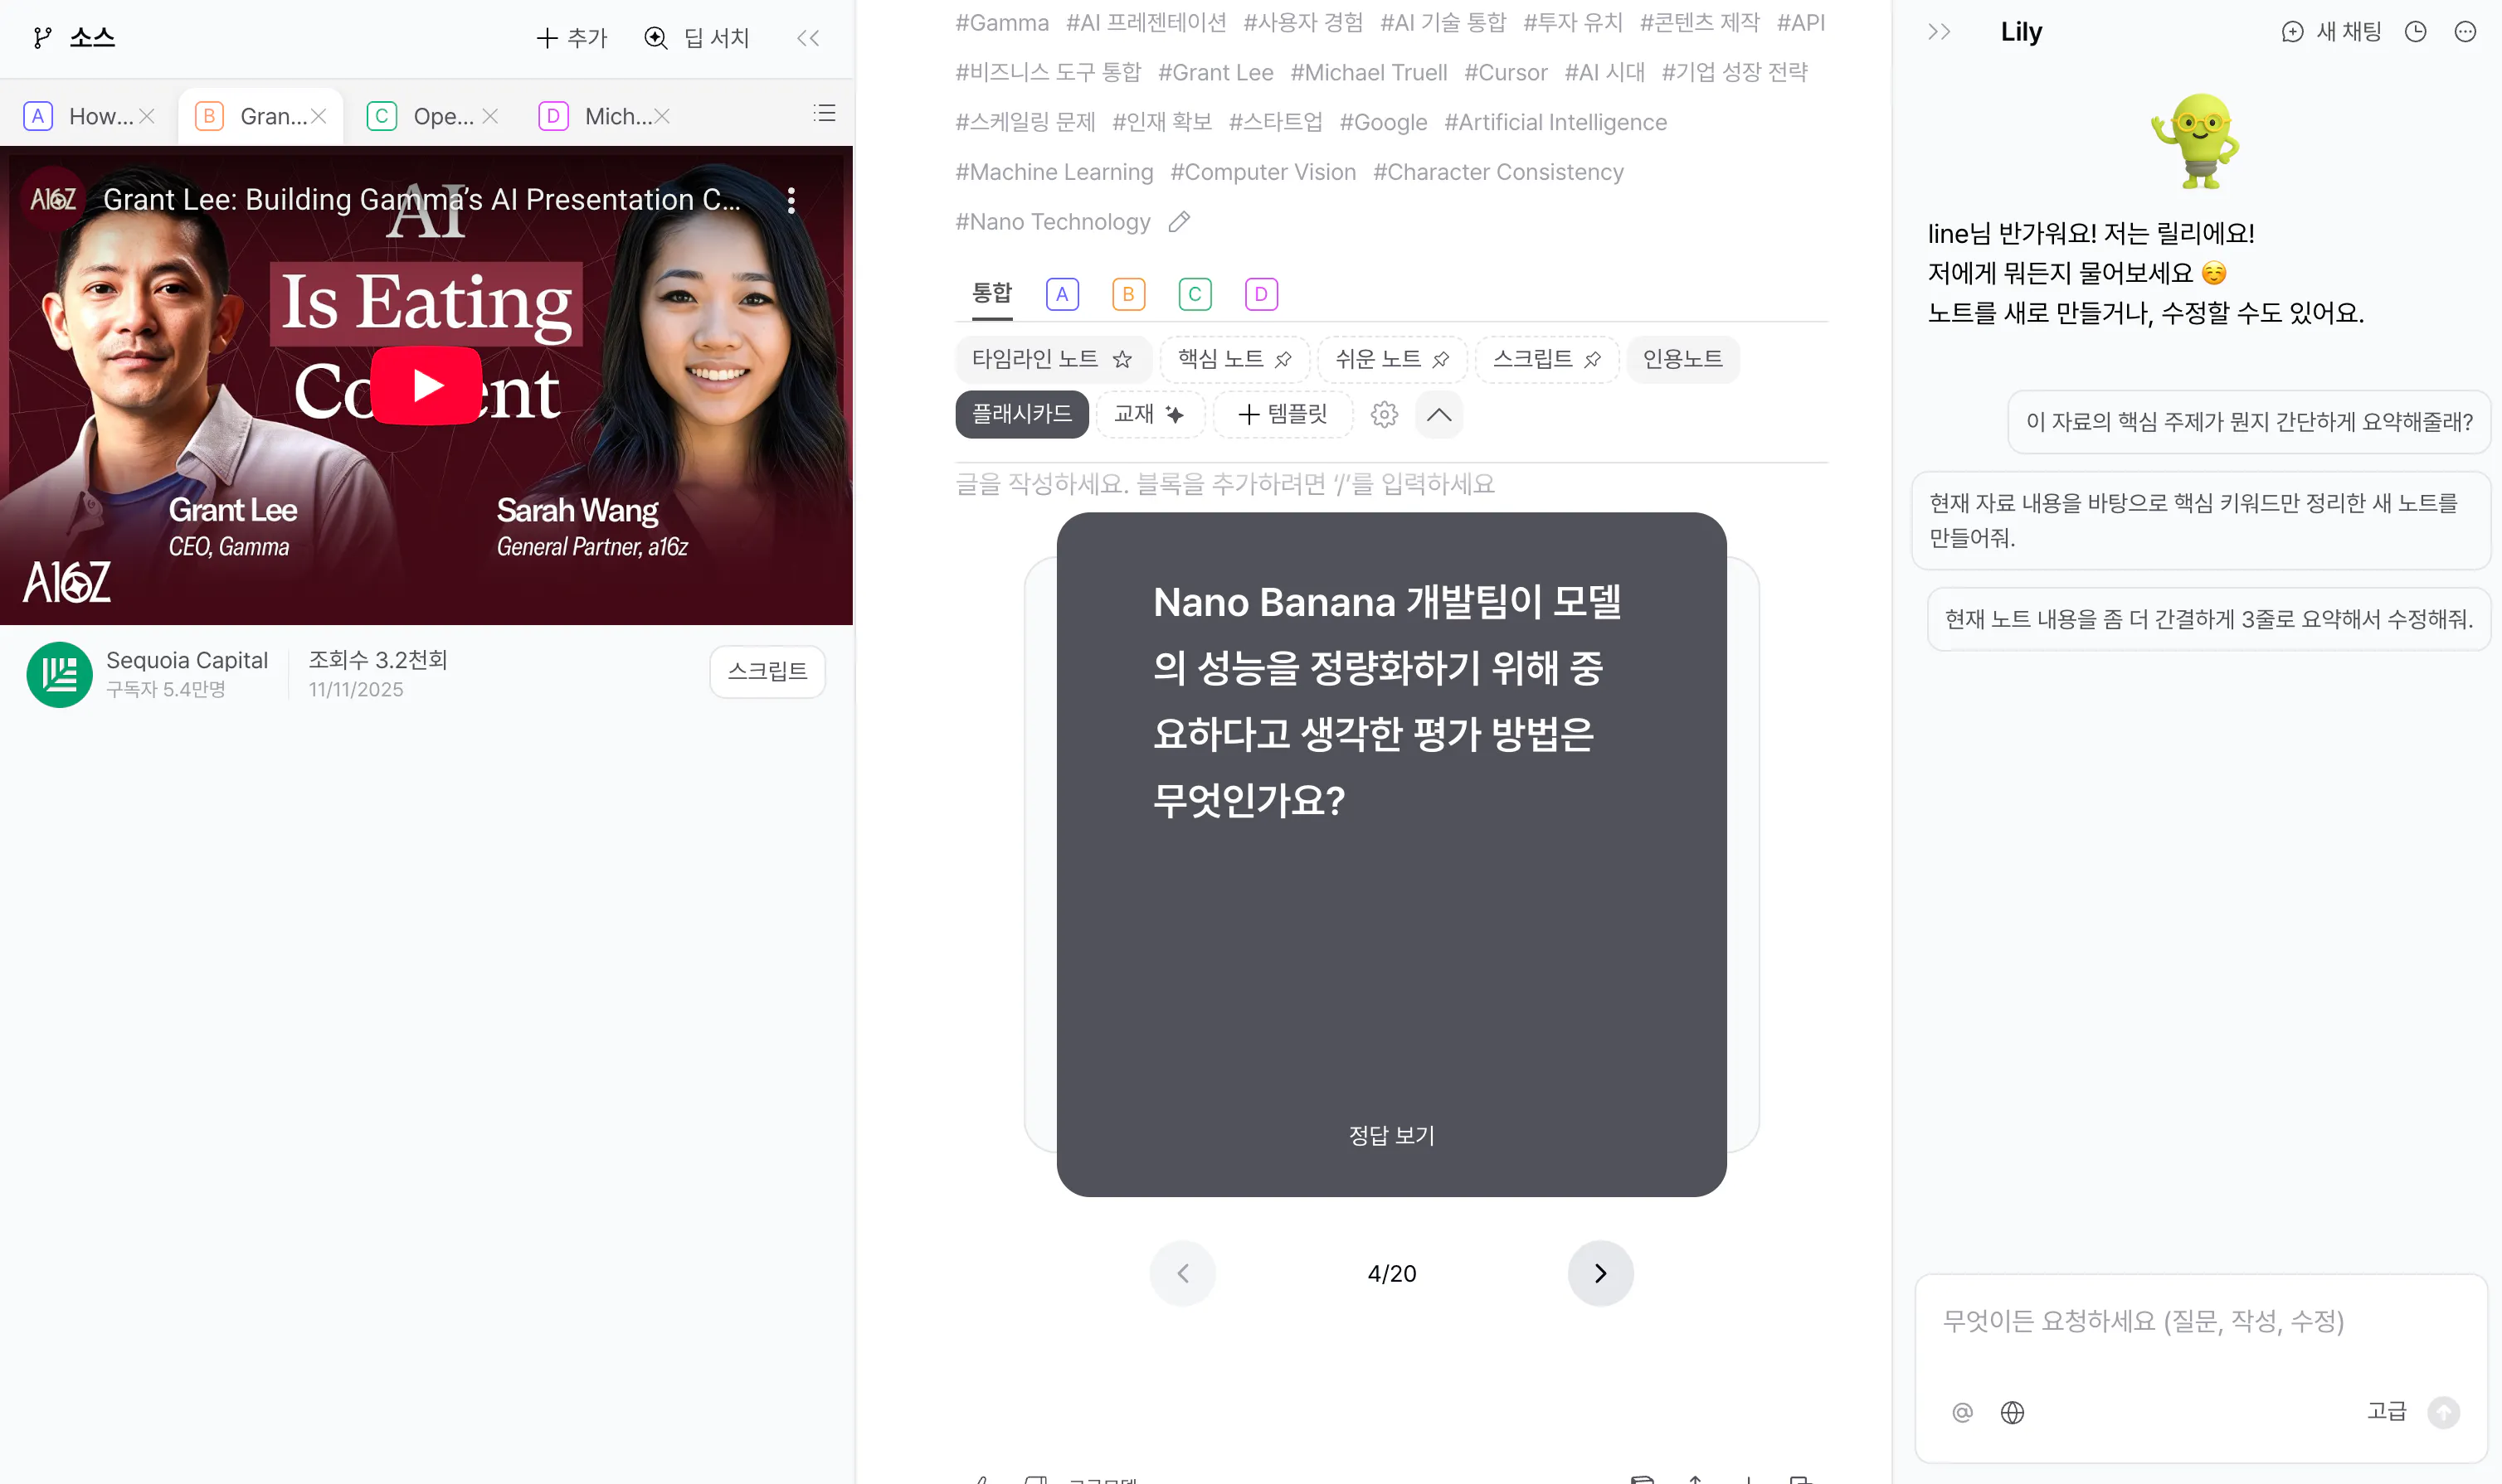Image resolution: width=2502 pixels, height=1484 pixels.
Task: Open the video 스크립트 transcript
Action: click(767, 672)
